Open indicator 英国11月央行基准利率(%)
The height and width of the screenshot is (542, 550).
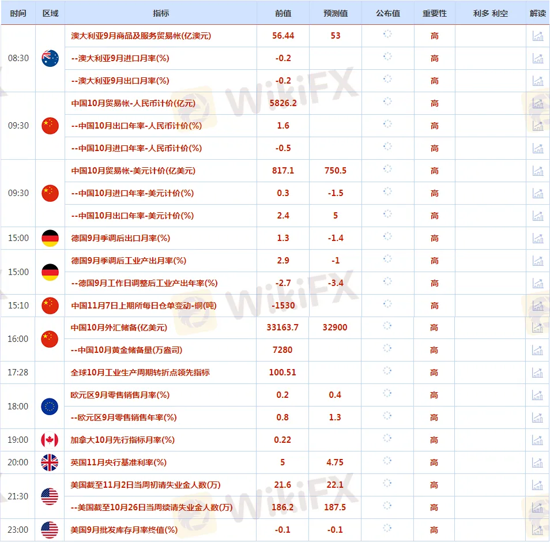pyautogui.click(x=119, y=462)
